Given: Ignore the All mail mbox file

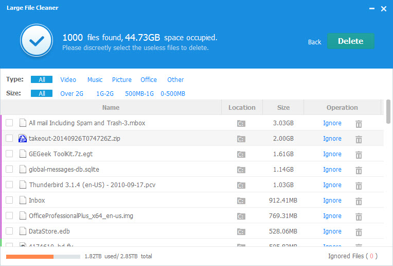Looking at the screenshot, I should (332, 123).
